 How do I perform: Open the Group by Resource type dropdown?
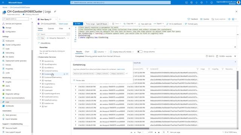pos(58,38)
